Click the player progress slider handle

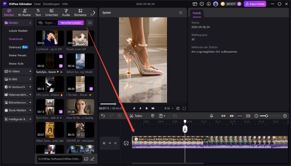115,104
